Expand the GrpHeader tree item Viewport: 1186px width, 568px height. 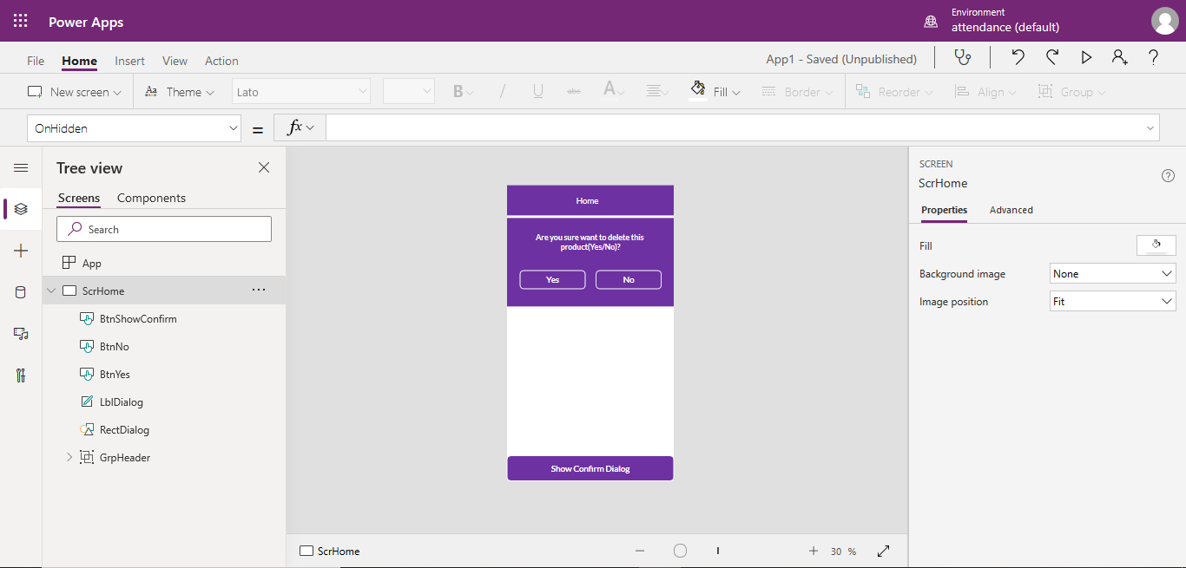click(69, 457)
